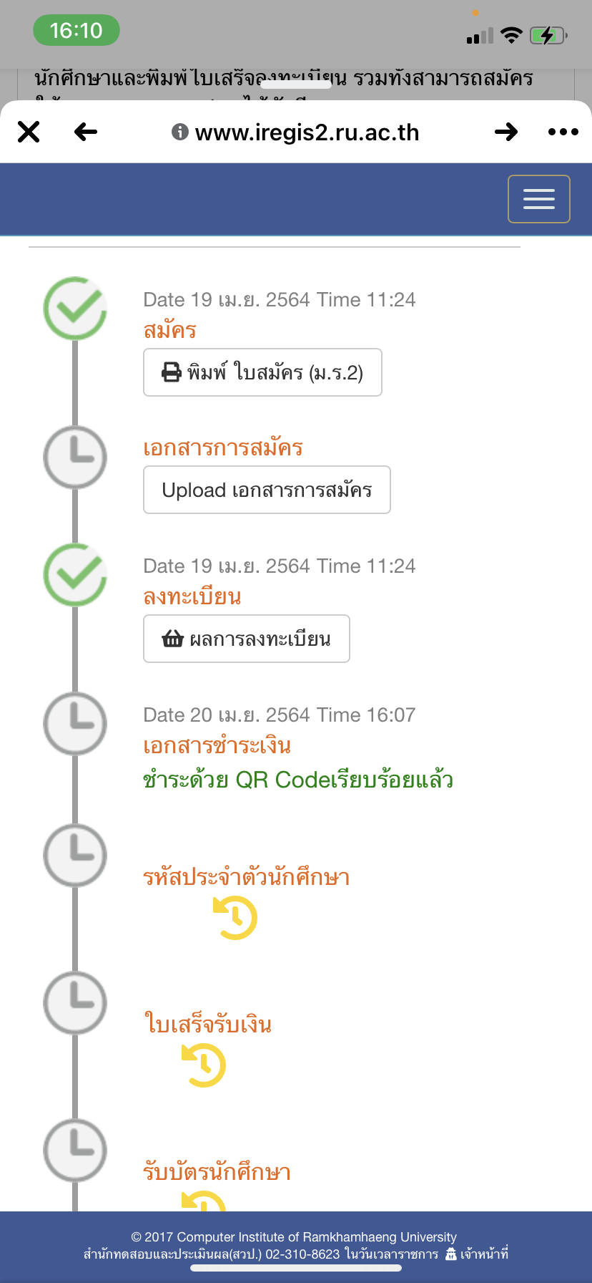Click yellow history icon under รหัสประจำตัวนักศึกษา
This screenshot has height=1283, width=592.
235,918
